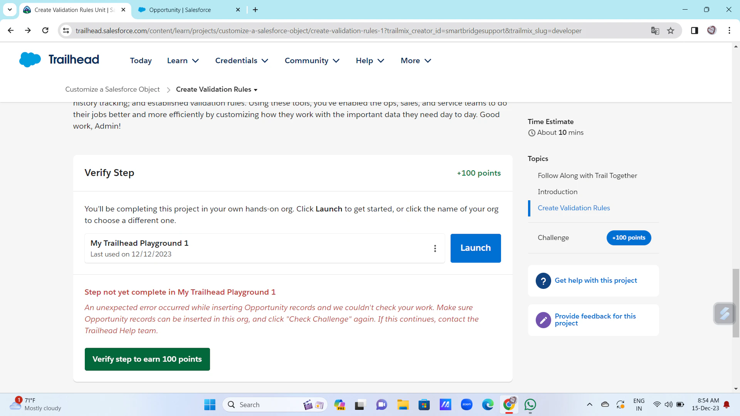Open a new browser tab

pyautogui.click(x=255, y=10)
